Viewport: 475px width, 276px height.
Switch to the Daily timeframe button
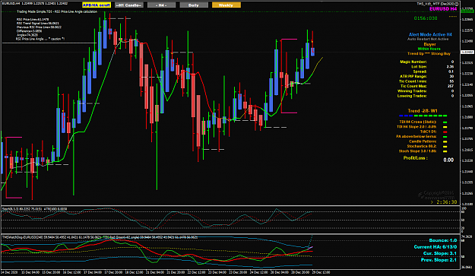(x=194, y=5)
